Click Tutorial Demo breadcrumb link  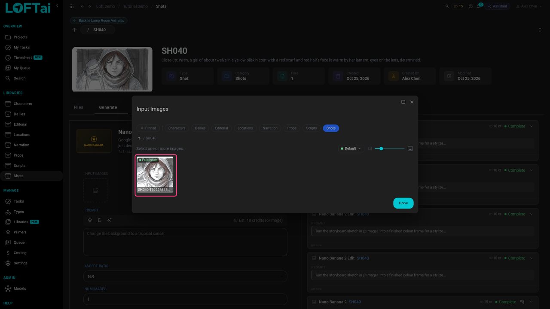coord(135,6)
